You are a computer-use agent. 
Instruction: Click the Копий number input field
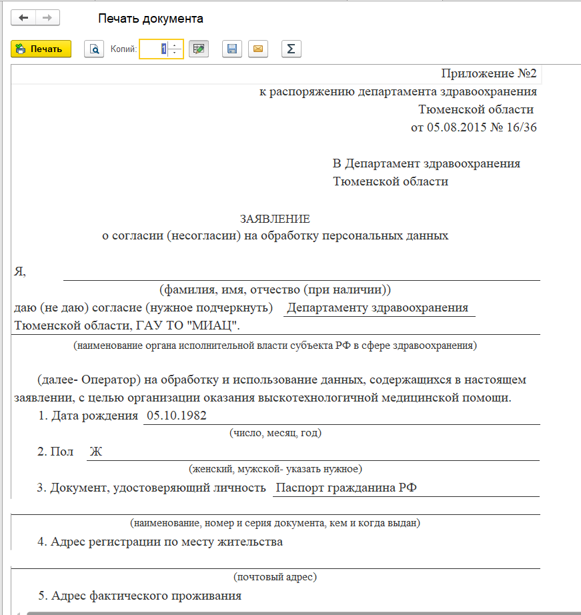[153, 49]
